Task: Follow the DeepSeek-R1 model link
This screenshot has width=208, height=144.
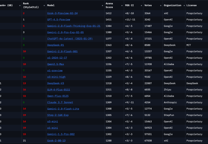Action: 56,45
